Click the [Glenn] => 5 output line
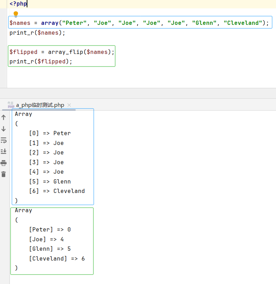This screenshot has width=276, height=284. [x=50, y=249]
